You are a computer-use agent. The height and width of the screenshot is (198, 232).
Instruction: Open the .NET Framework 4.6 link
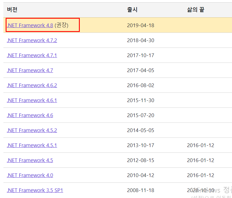pyautogui.click(x=30, y=115)
